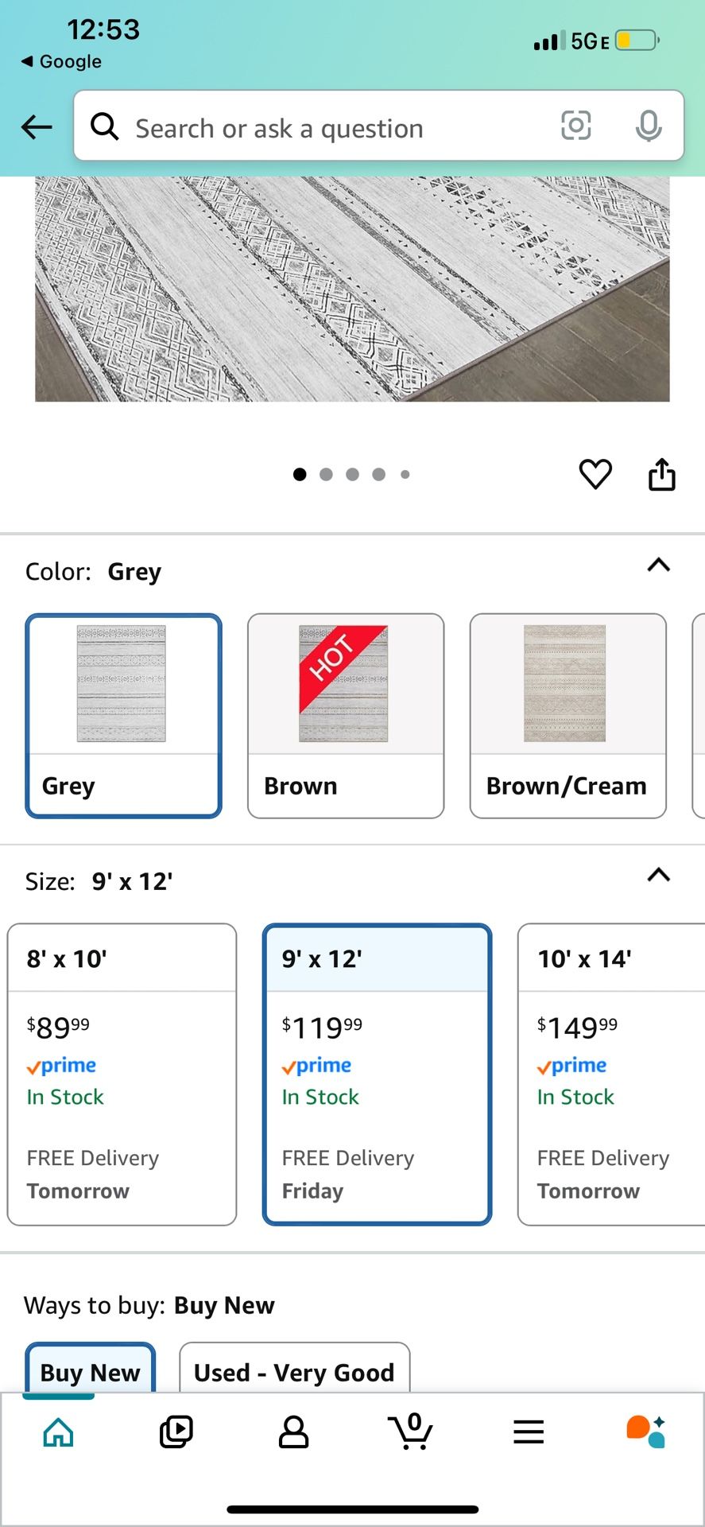The height and width of the screenshot is (1527, 705).
Task: Add rug to wishlist with heart icon
Action: [595, 474]
